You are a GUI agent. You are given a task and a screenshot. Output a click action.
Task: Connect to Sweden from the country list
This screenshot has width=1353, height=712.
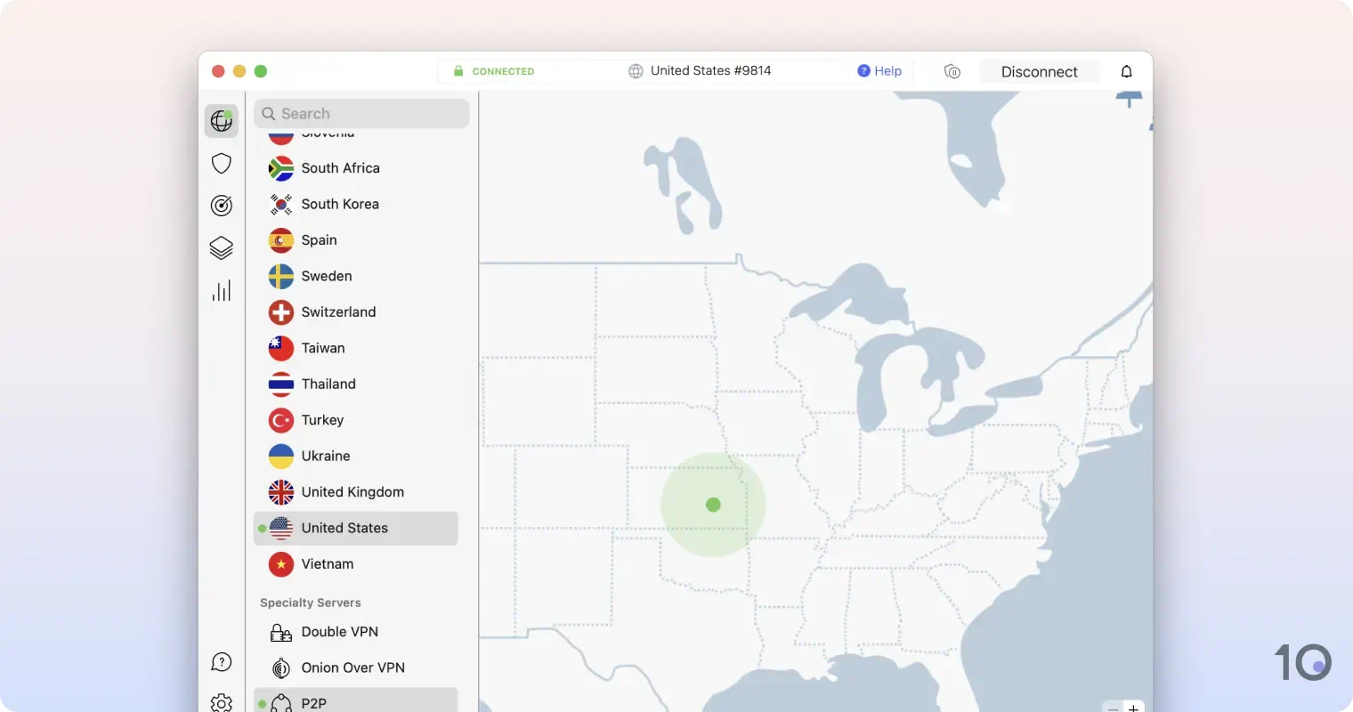(x=326, y=276)
